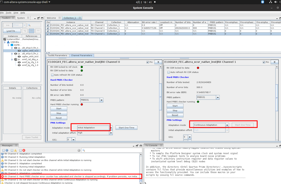This screenshot has width=281, height=184.
Task: Open RX Channel 0 PRBS pattern dropdown
Action: click(102, 100)
